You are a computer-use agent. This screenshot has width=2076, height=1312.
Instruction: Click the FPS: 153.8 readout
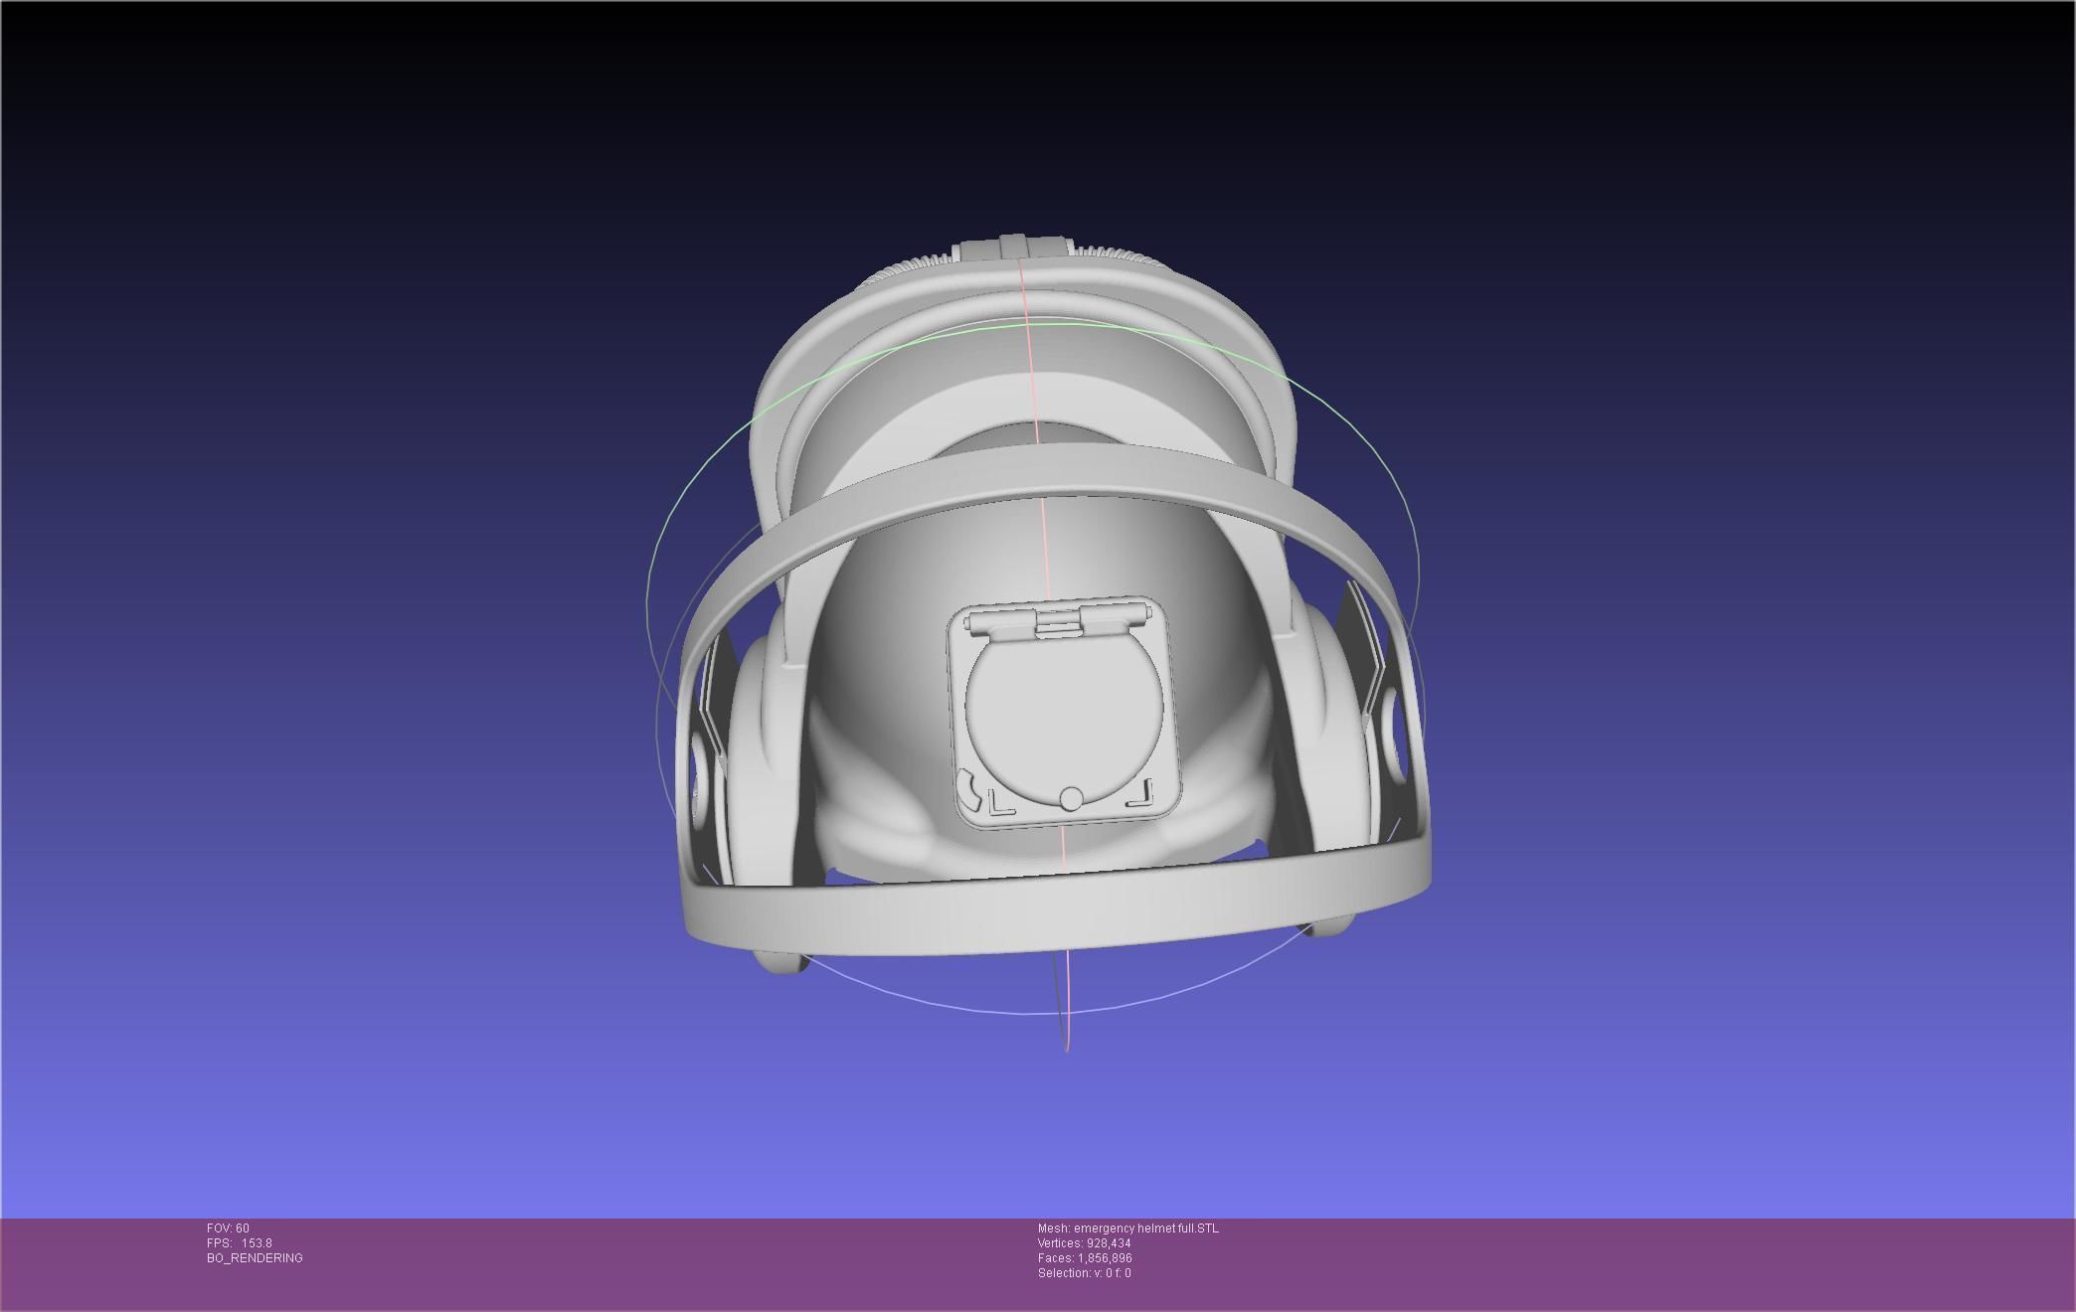(240, 1243)
